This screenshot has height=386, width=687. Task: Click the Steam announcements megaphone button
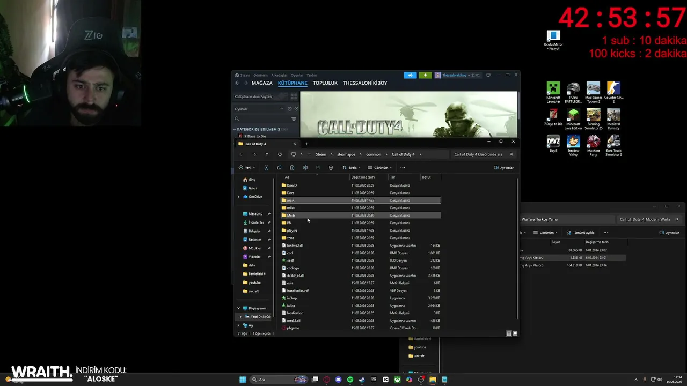pos(410,75)
